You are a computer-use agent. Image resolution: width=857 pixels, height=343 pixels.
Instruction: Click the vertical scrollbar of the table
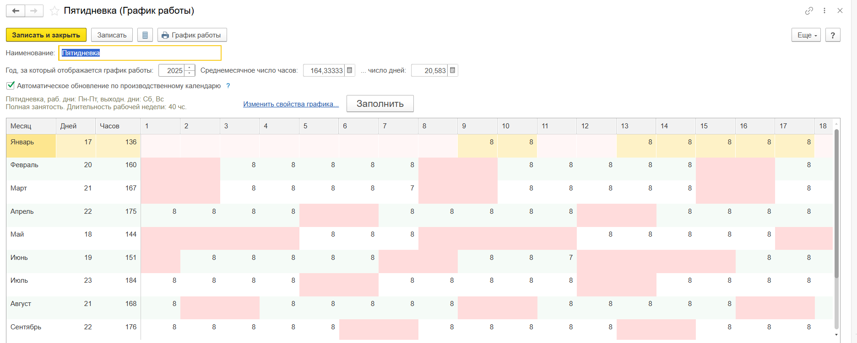[836, 206]
